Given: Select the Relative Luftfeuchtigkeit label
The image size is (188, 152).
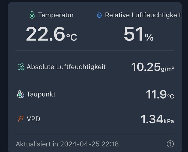Looking at the screenshot, I should pos(143,15).
